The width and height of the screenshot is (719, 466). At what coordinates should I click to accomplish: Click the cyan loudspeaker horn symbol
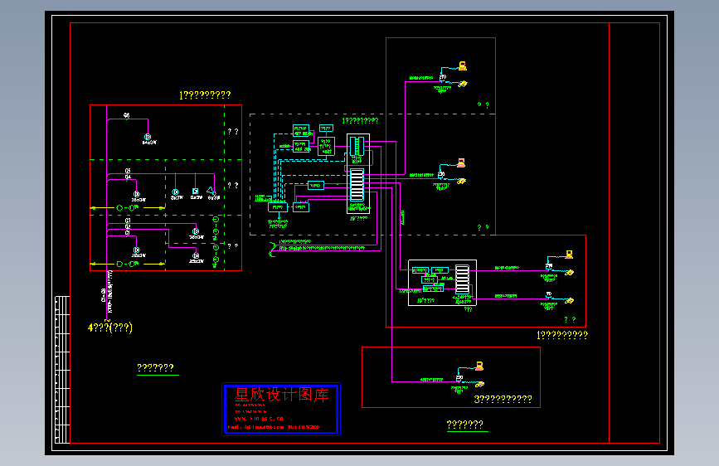211,191
